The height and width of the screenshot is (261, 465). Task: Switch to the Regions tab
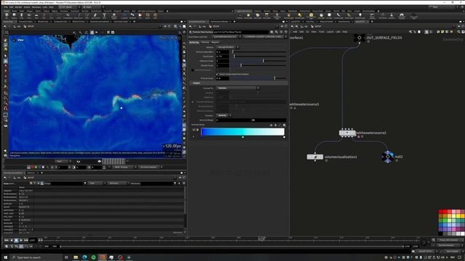pyautogui.click(x=215, y=42)
